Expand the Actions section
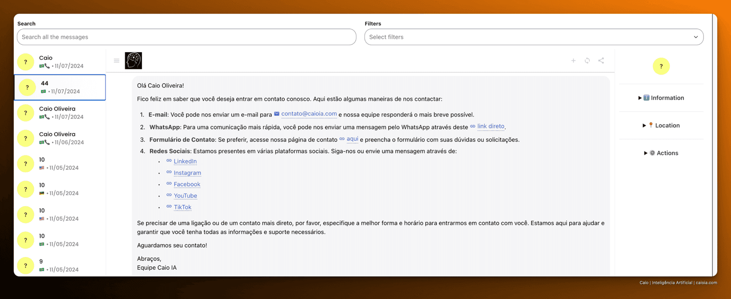Image resolution: width=731 pixels, height=299 pixels. click(661, 153)
